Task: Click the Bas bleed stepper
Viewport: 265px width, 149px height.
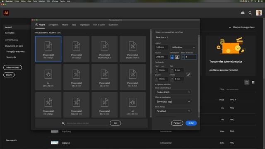Action: click(x=172, y=70)
